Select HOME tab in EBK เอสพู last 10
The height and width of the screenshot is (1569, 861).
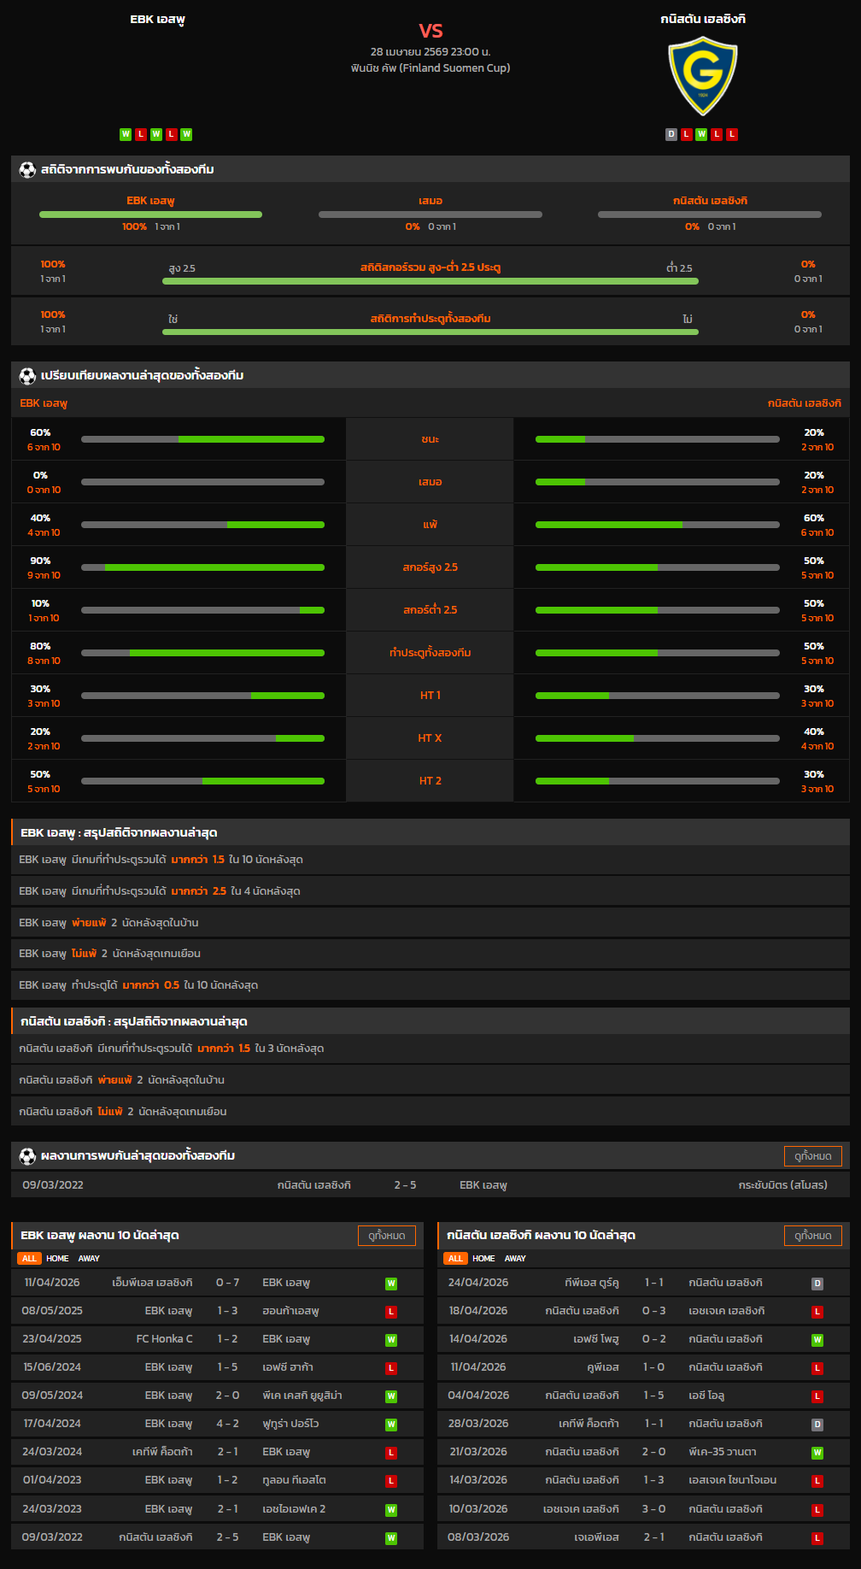pos(57,1259)
